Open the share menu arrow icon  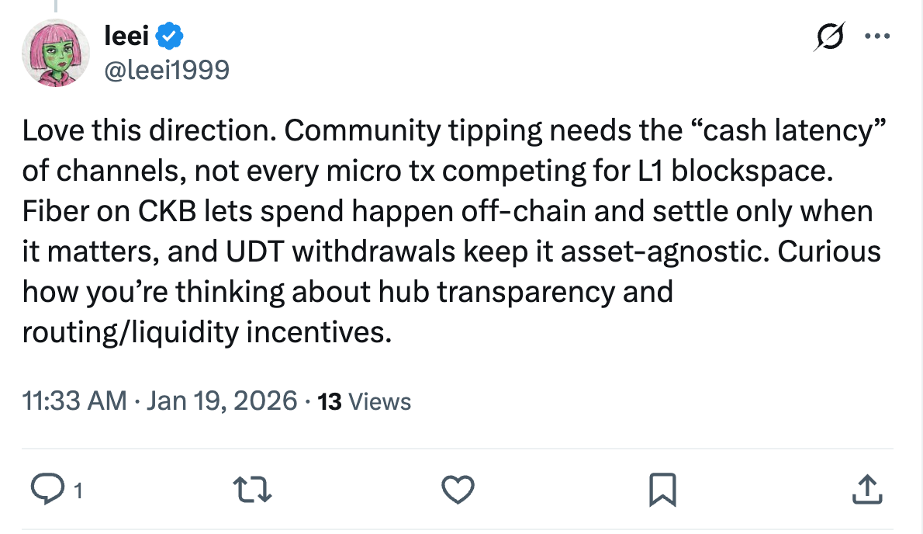(867, 488)
